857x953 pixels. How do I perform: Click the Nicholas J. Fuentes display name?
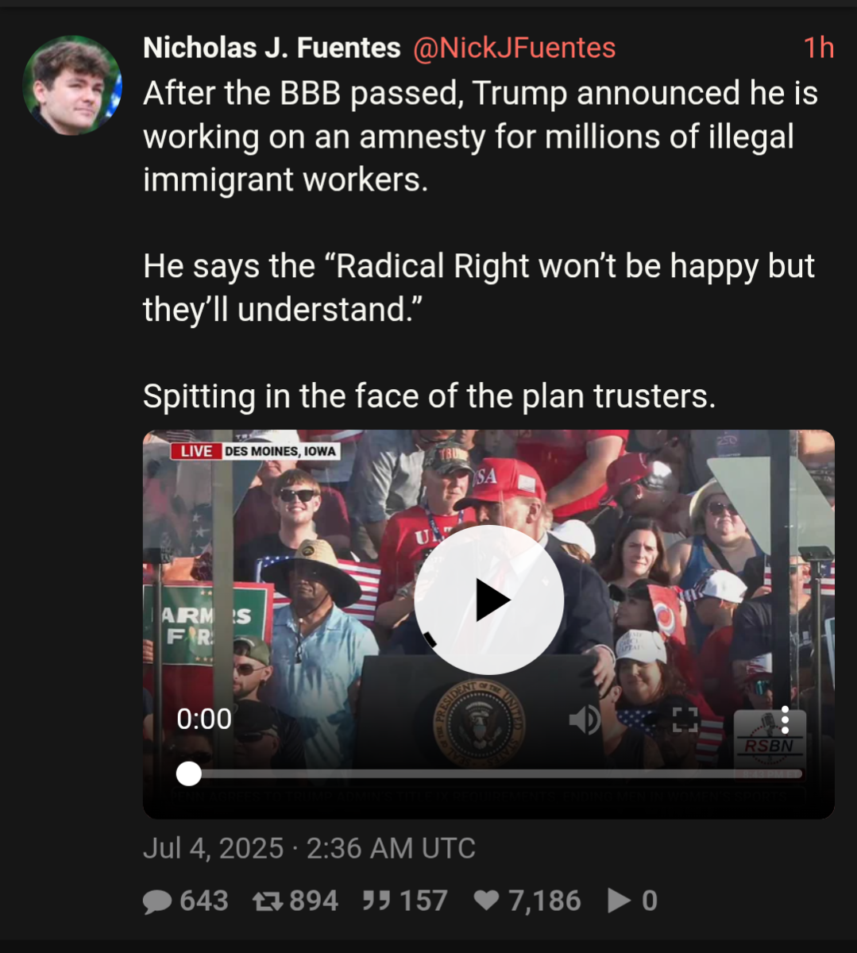272,48
